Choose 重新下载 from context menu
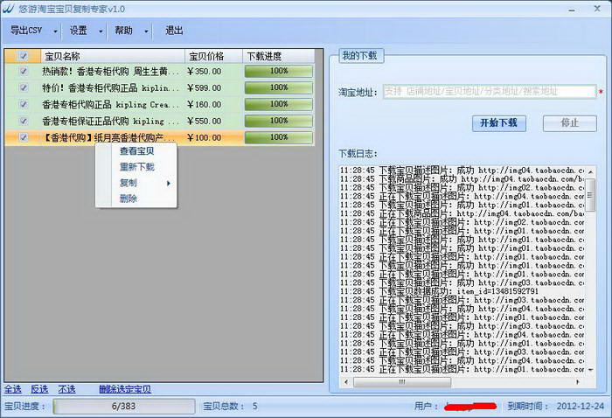 pos(136,167)
